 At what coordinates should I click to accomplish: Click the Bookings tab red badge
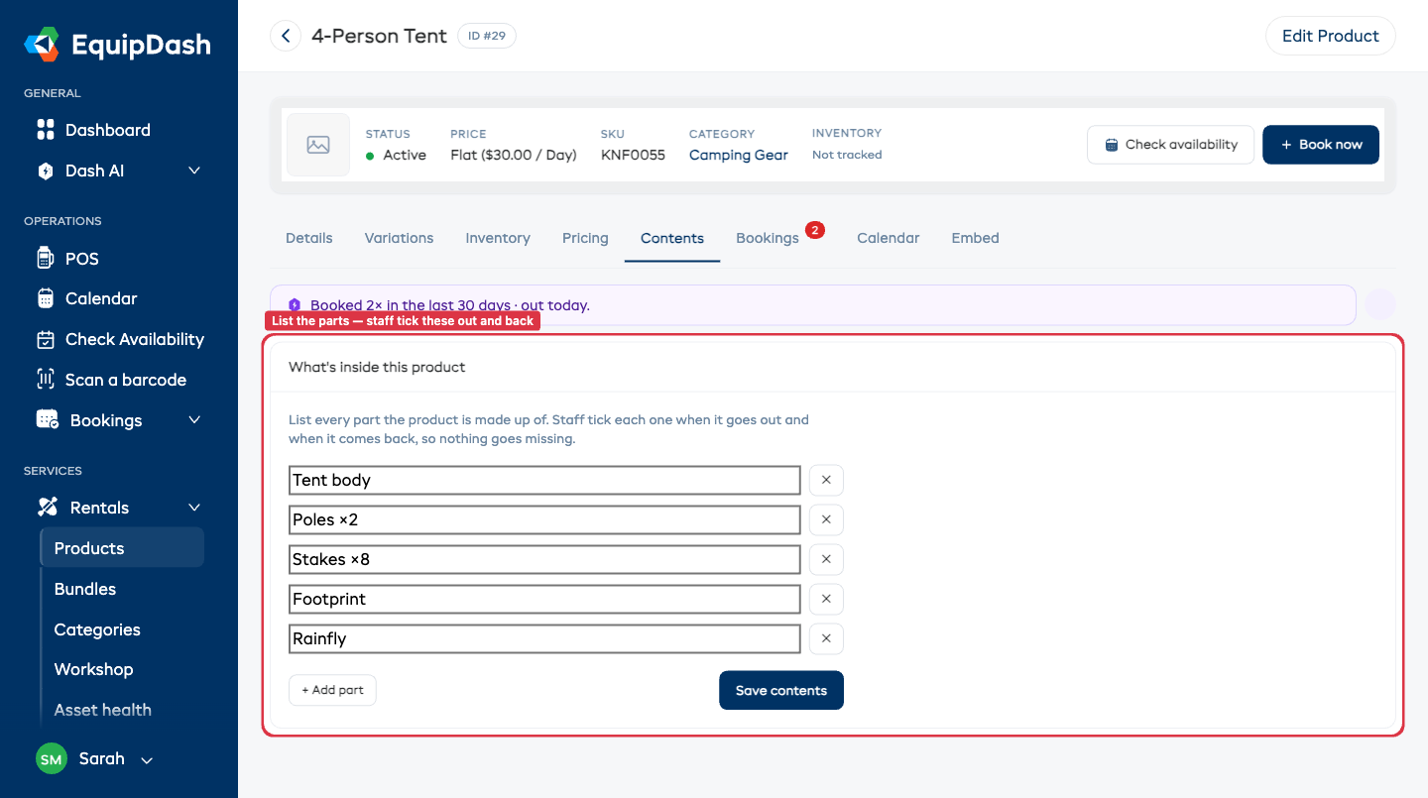pyautogui.click(x=815, y=230)
